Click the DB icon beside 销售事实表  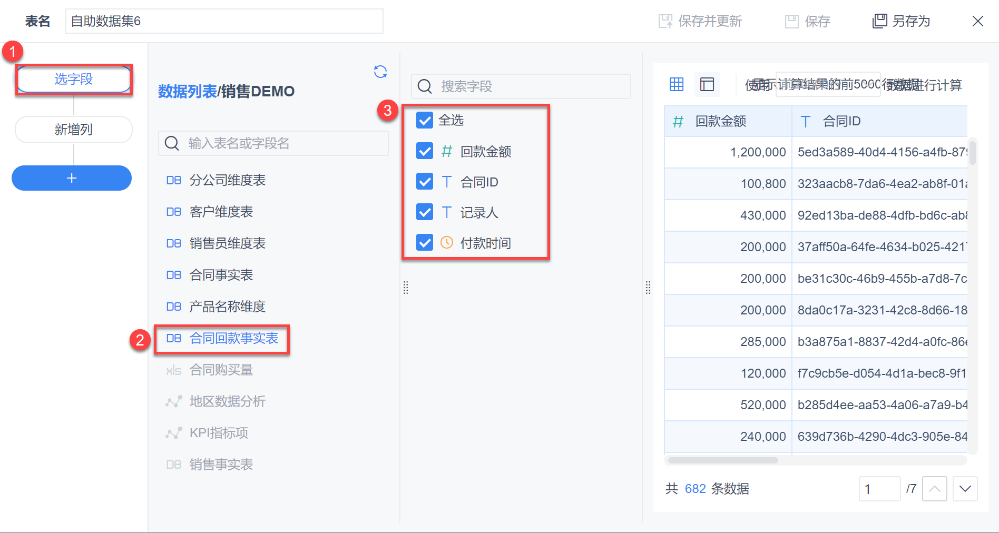point(174,465)
